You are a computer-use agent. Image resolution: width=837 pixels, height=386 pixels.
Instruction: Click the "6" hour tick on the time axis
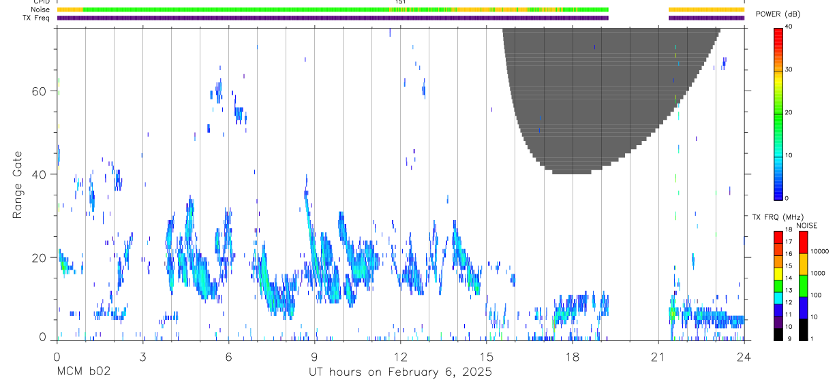click(x=228, y=357)
